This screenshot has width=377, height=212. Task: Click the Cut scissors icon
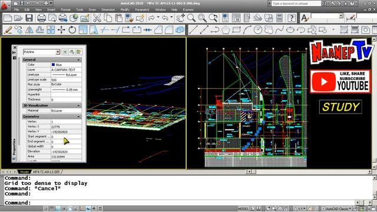(97, 18)
